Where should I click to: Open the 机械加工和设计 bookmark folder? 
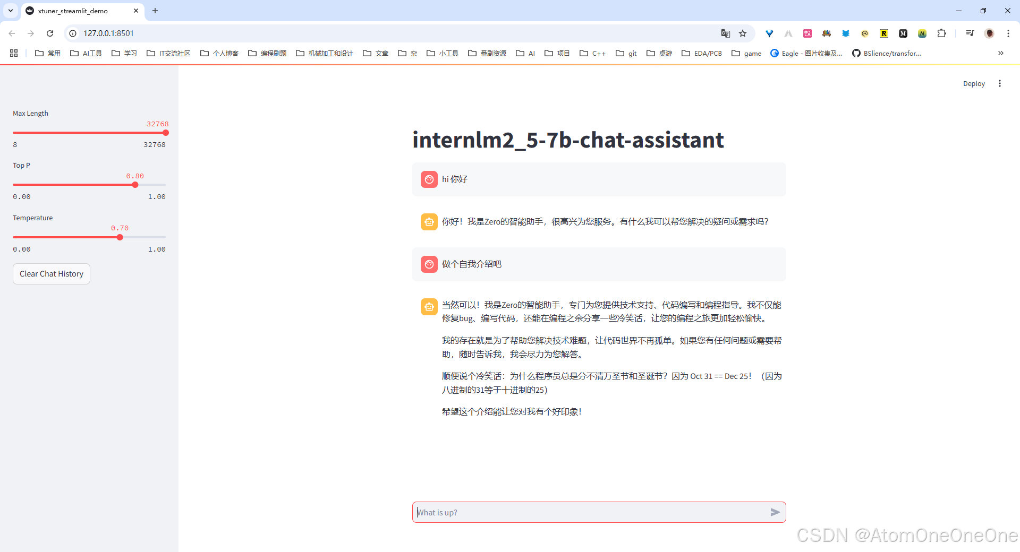pos(325,53)
